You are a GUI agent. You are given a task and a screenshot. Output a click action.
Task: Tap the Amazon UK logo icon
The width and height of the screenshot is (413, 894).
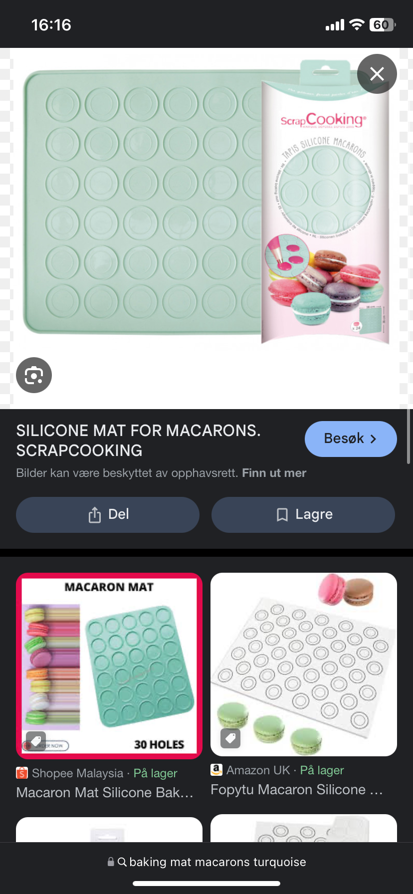pyautogui.click(x=216, y=770)
